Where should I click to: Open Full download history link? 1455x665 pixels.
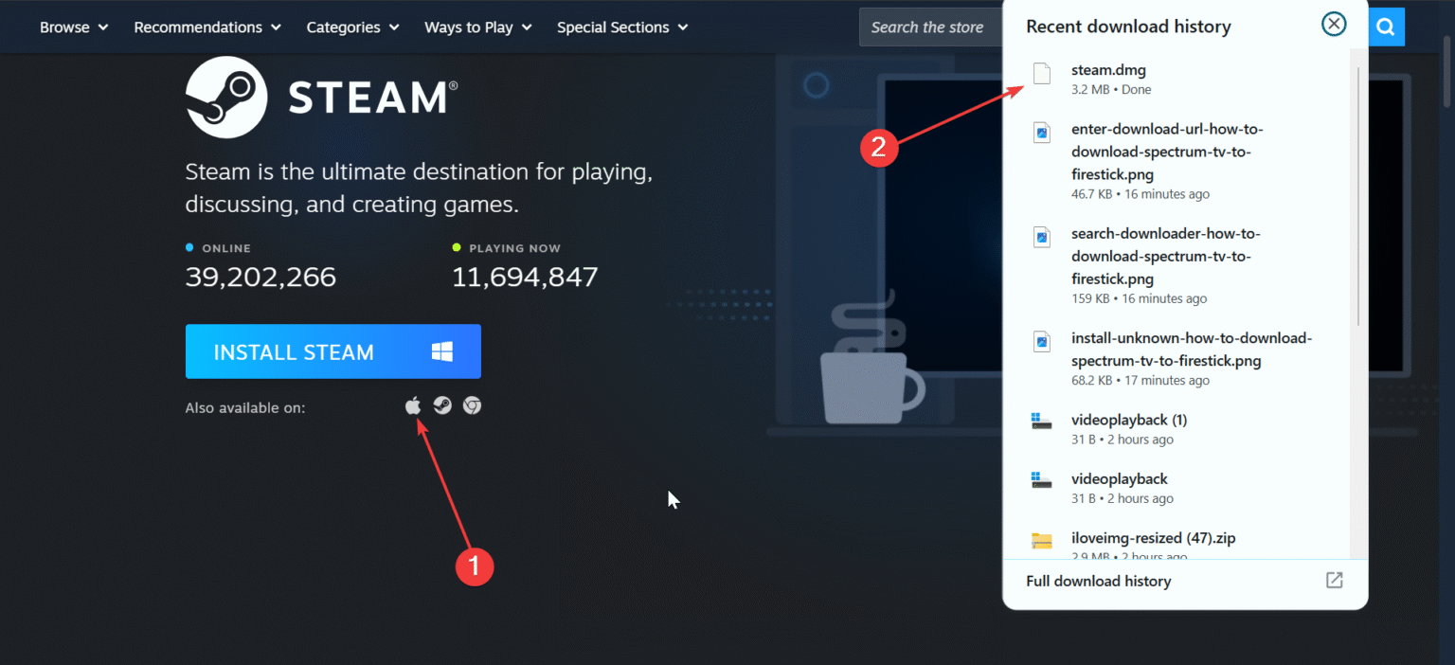click(1099, 582)
